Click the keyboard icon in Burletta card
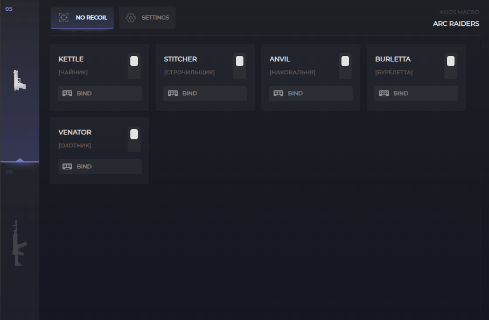489x320 pixels. [x=384, y=94]
